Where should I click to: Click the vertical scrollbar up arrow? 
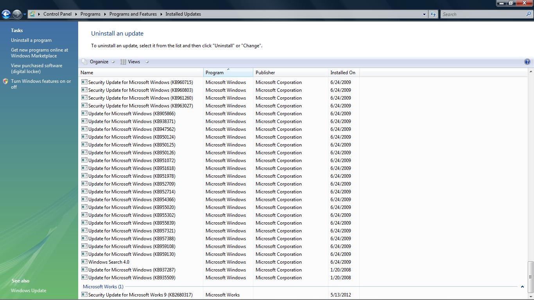click(x=530, y=72)
